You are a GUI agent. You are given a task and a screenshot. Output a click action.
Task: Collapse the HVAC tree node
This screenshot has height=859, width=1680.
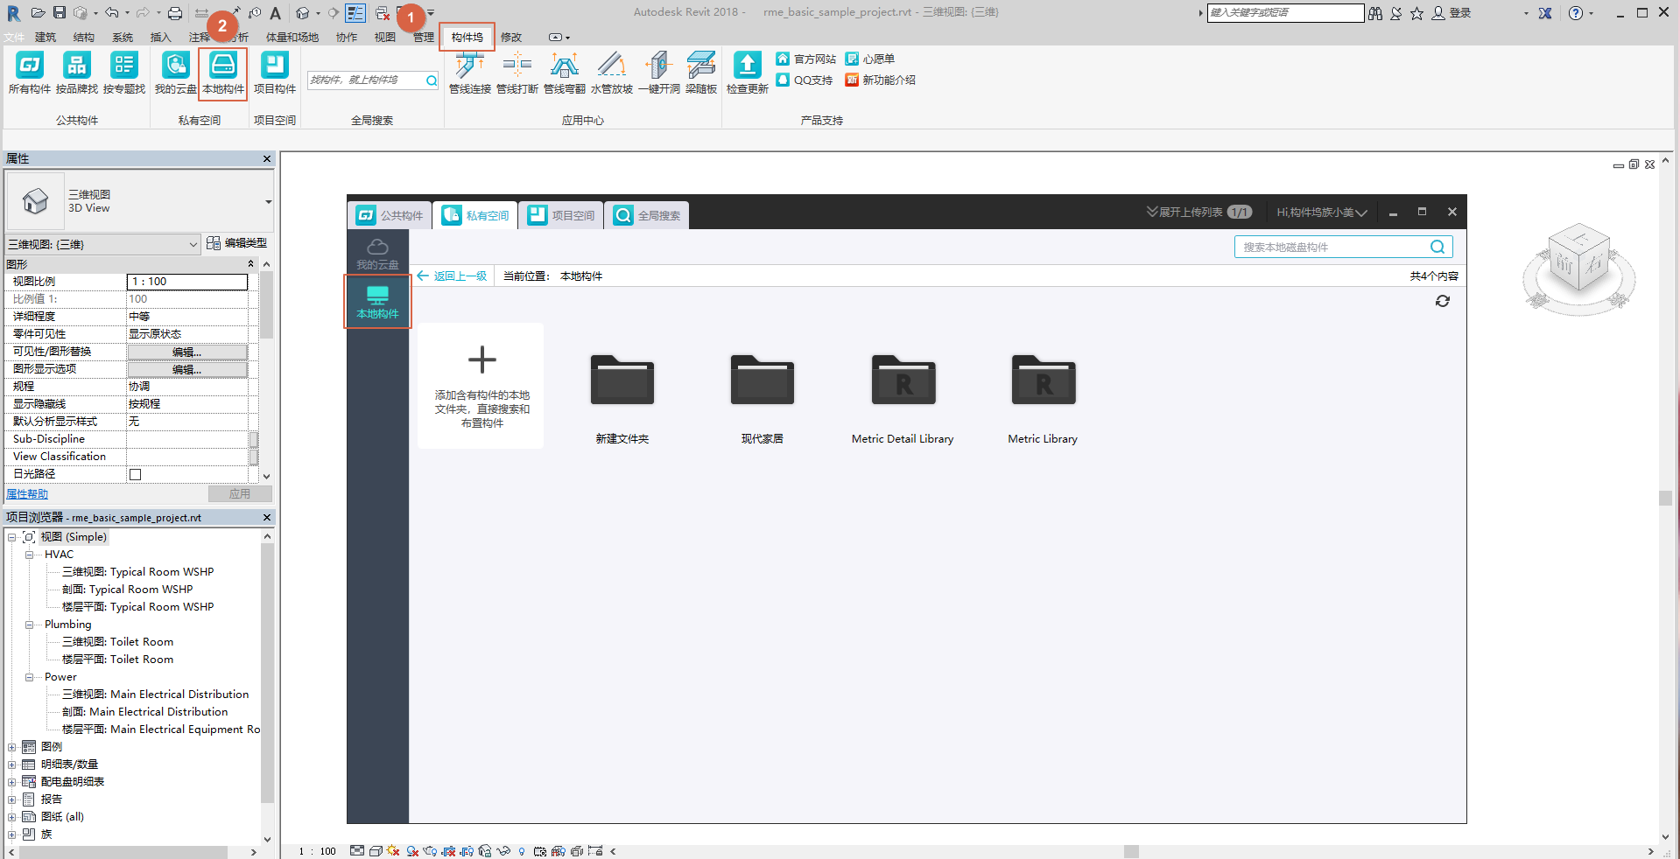click(29, 555)
